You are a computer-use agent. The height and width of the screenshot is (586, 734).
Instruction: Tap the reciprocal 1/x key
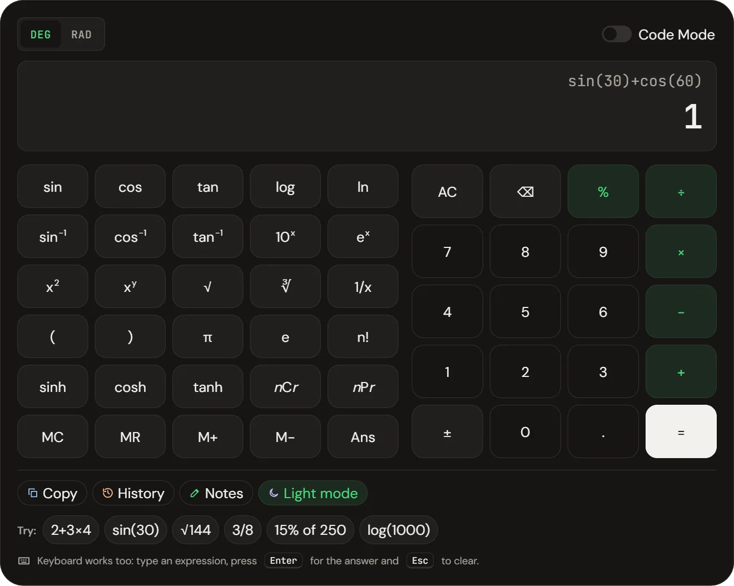363,286
